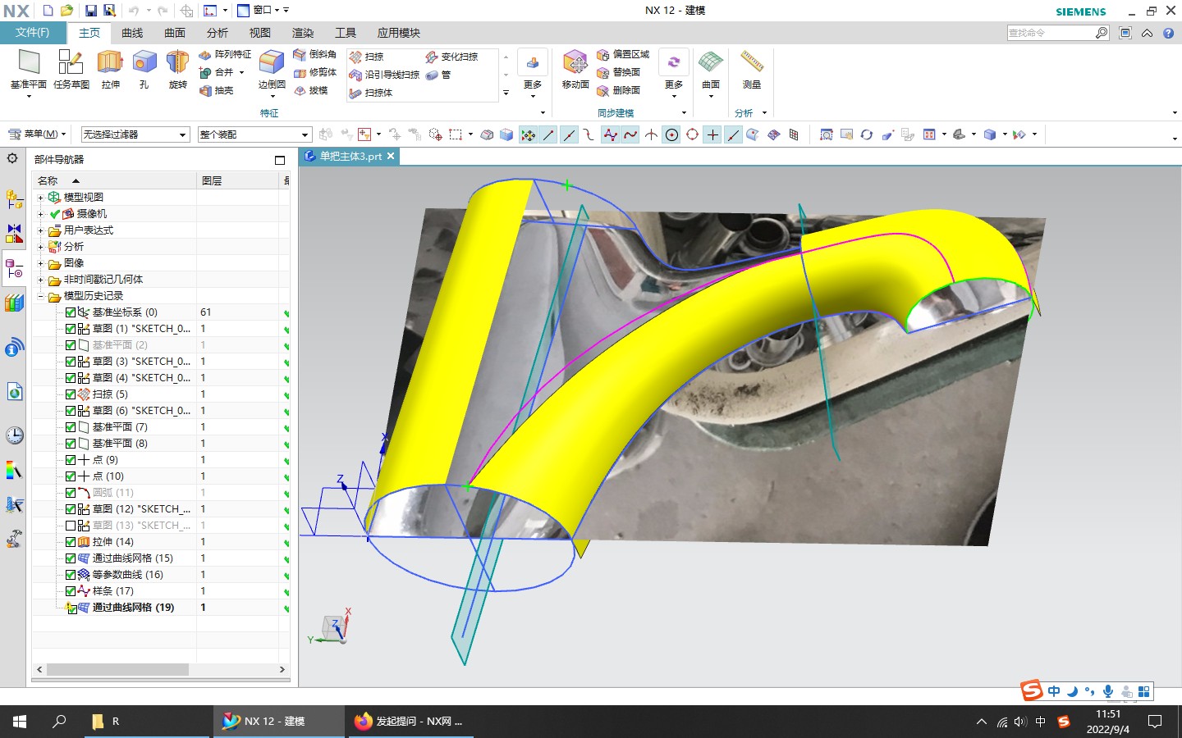This screenshot has height=738, width=1182.
Task: Expand the 分析 tree node
Action: (40, 247)
